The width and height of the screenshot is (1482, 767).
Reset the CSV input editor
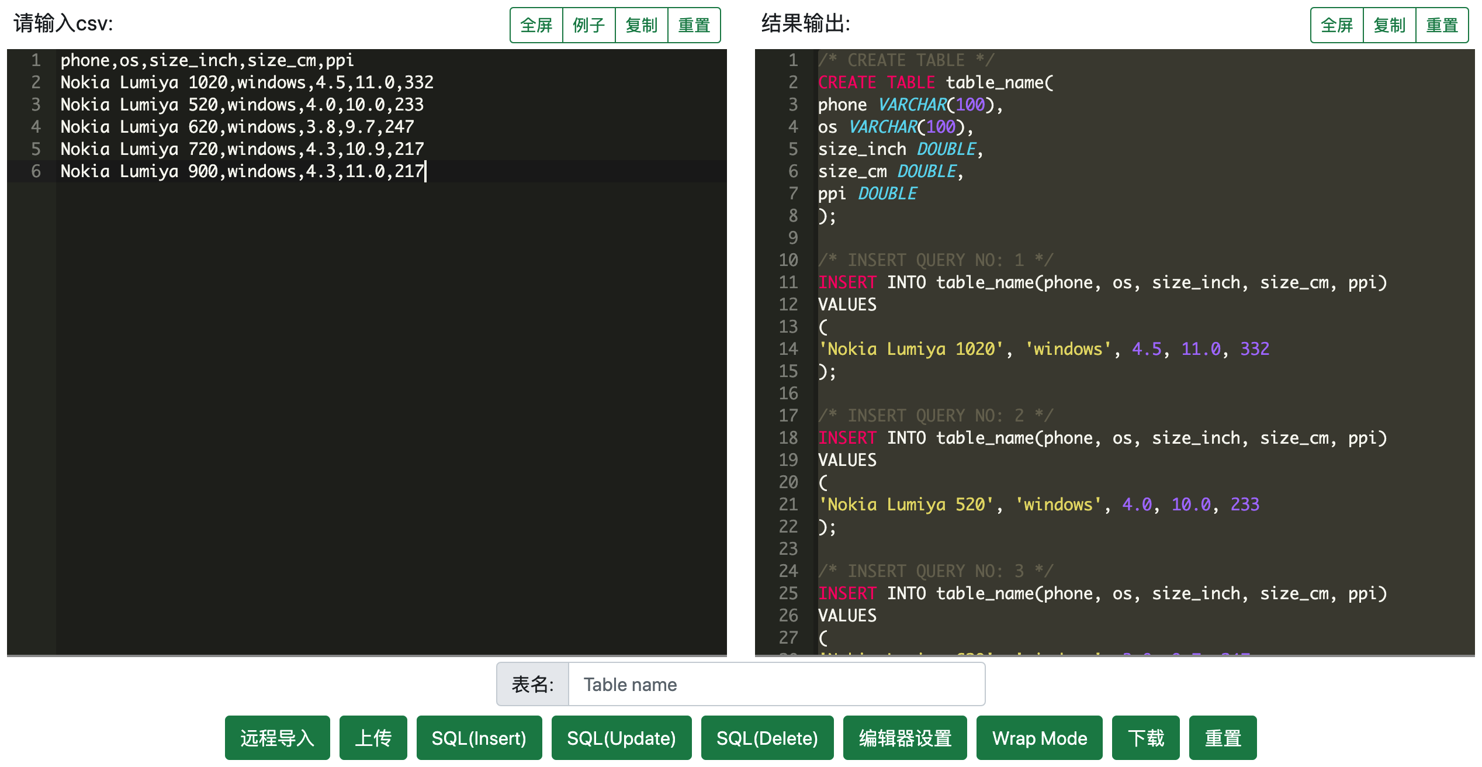694,25
